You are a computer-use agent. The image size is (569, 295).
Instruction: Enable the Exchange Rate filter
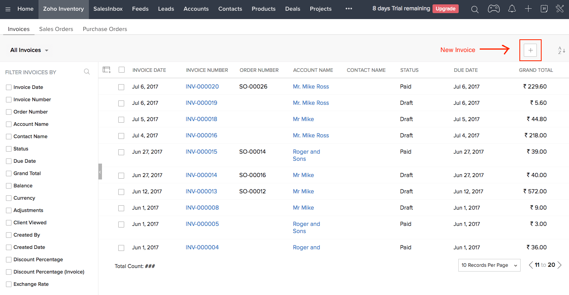[x=9, y=284]
